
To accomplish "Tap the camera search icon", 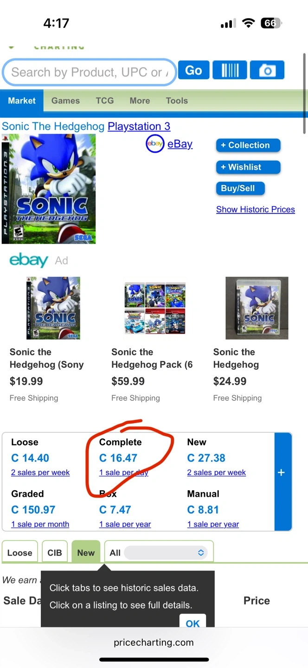I will (267, 71).
